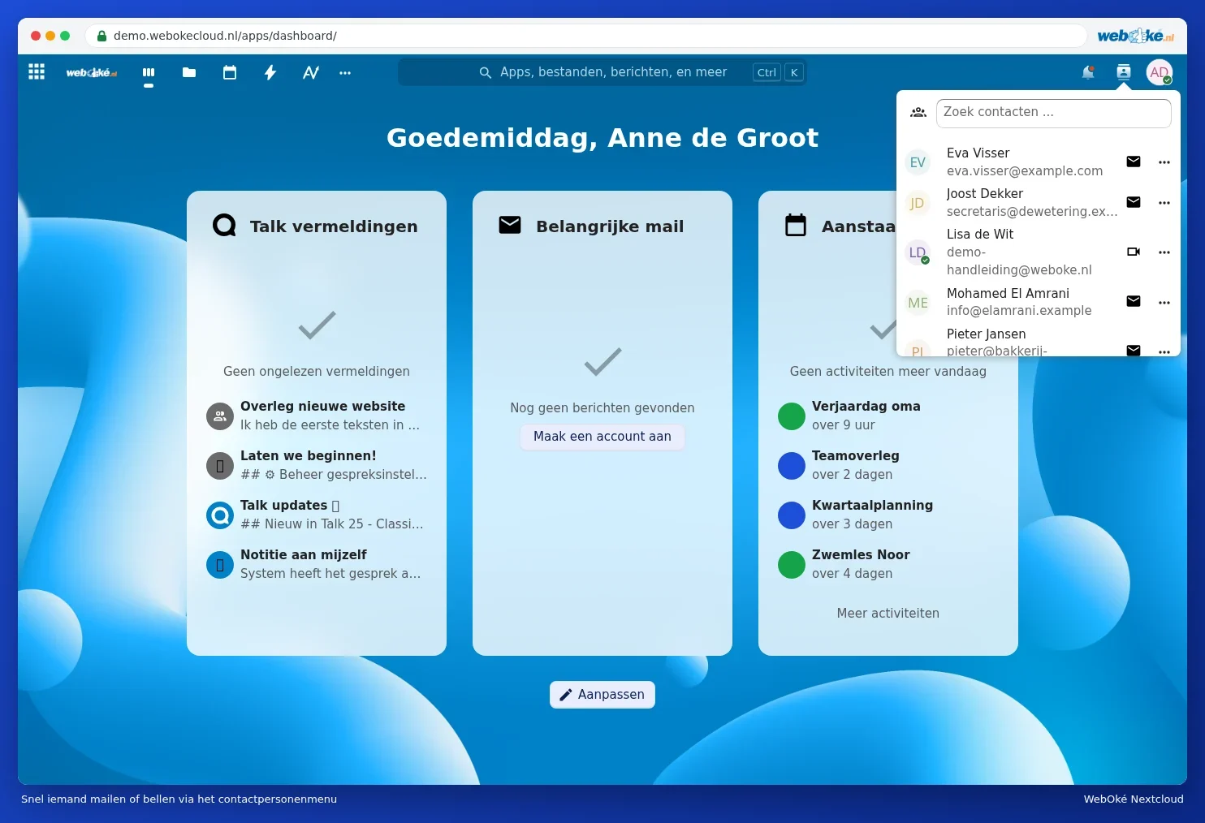Open the notifications bell icon
This screenshot has height=823, width=1205.
coord(1088,72)
